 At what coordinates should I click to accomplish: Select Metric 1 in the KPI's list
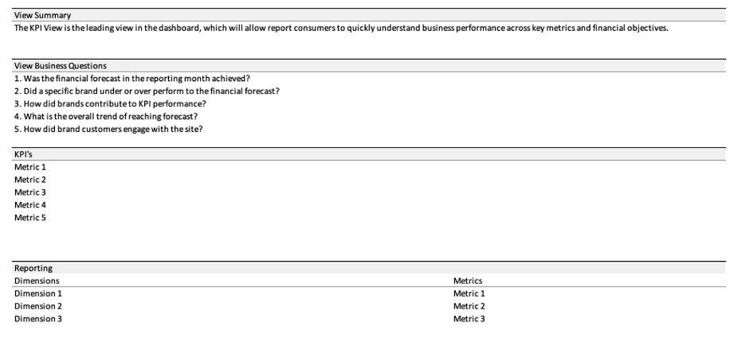(x=30, y=167)
